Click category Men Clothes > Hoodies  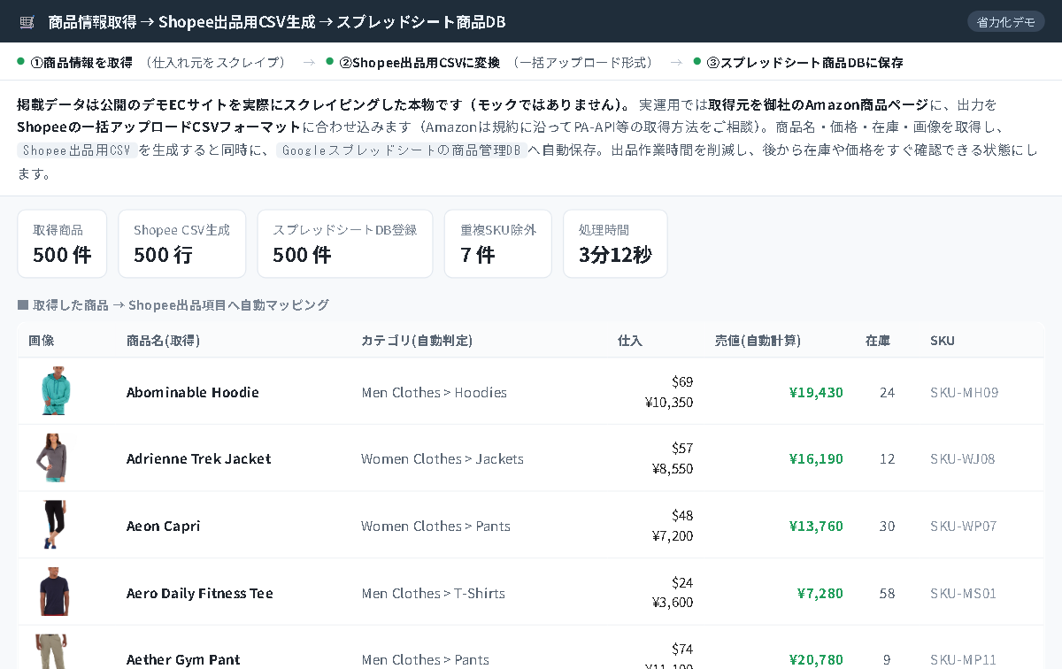[435, 392]
